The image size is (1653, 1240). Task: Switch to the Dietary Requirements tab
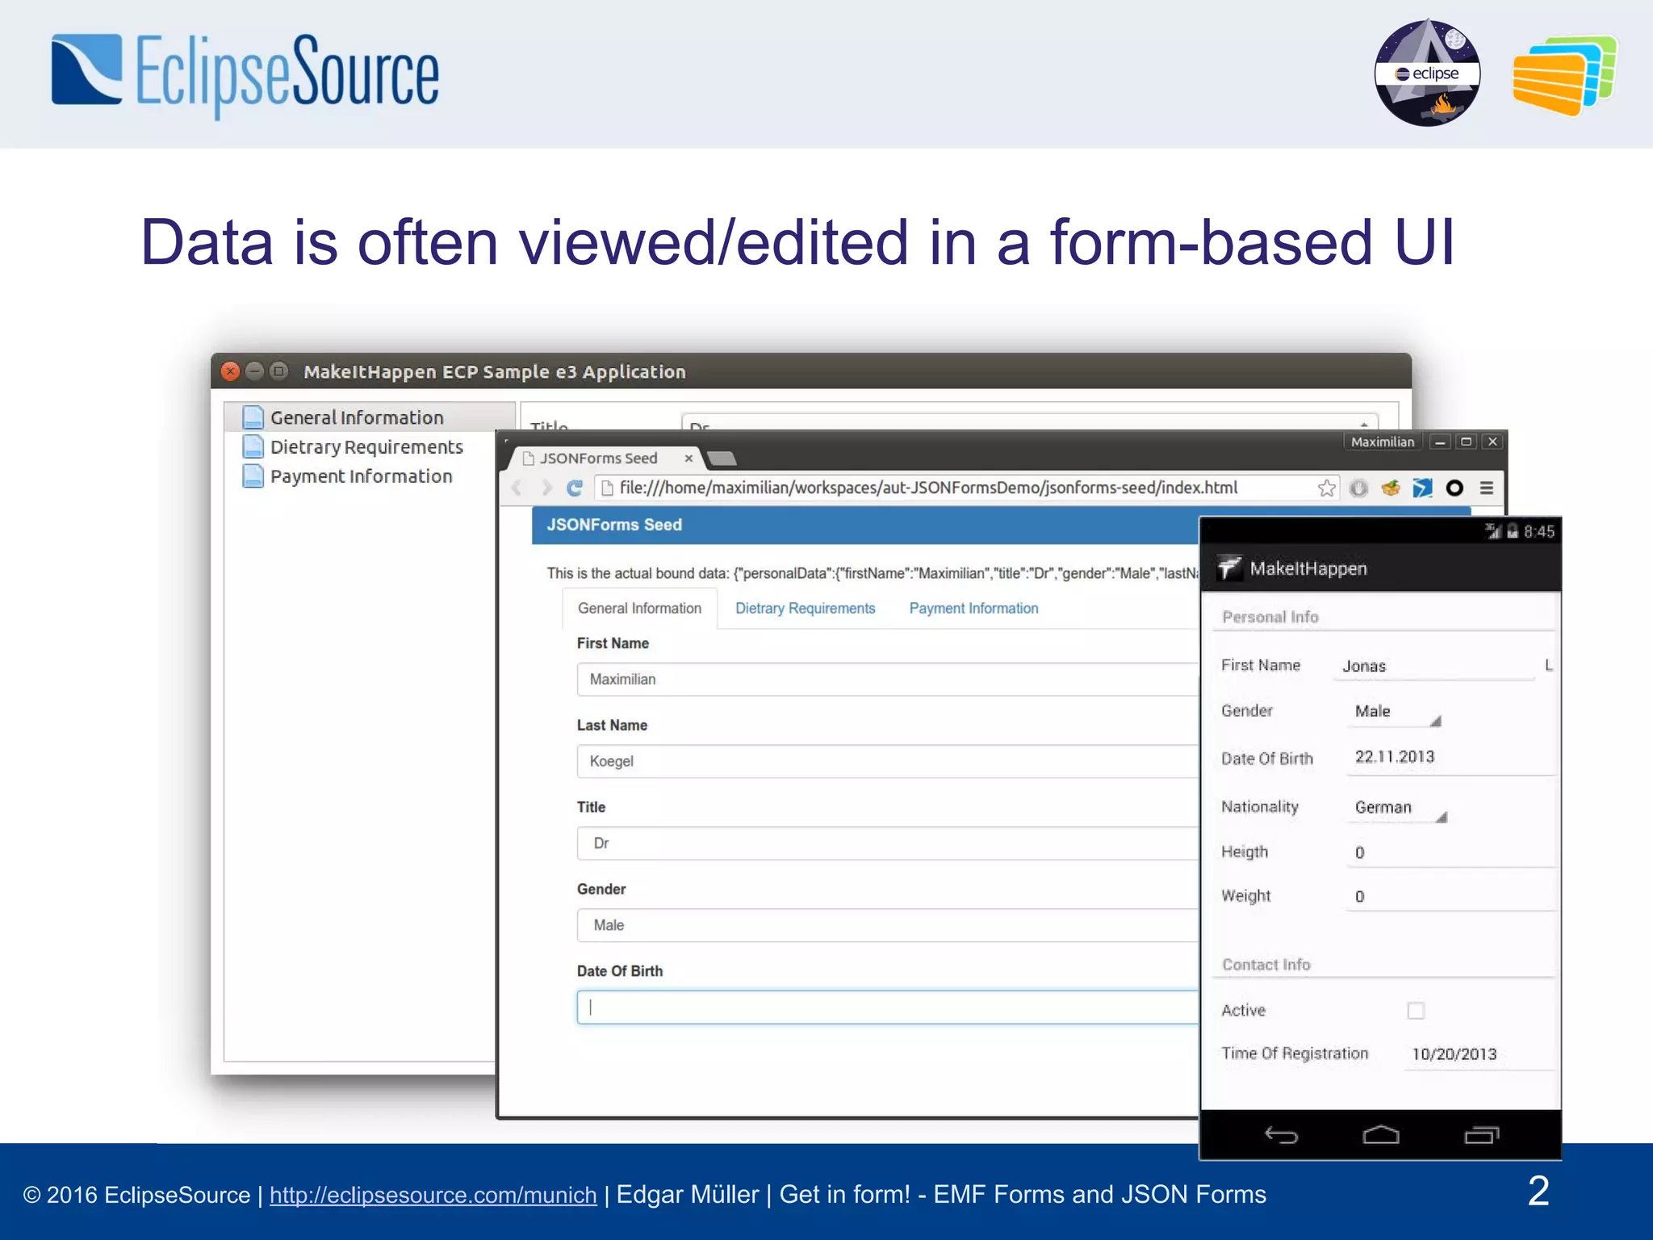[805, 609]
